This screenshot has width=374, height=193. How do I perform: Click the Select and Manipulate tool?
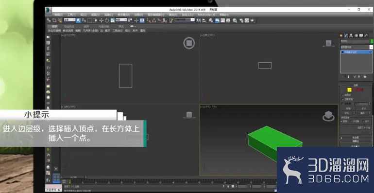click(x=136, y=20)
